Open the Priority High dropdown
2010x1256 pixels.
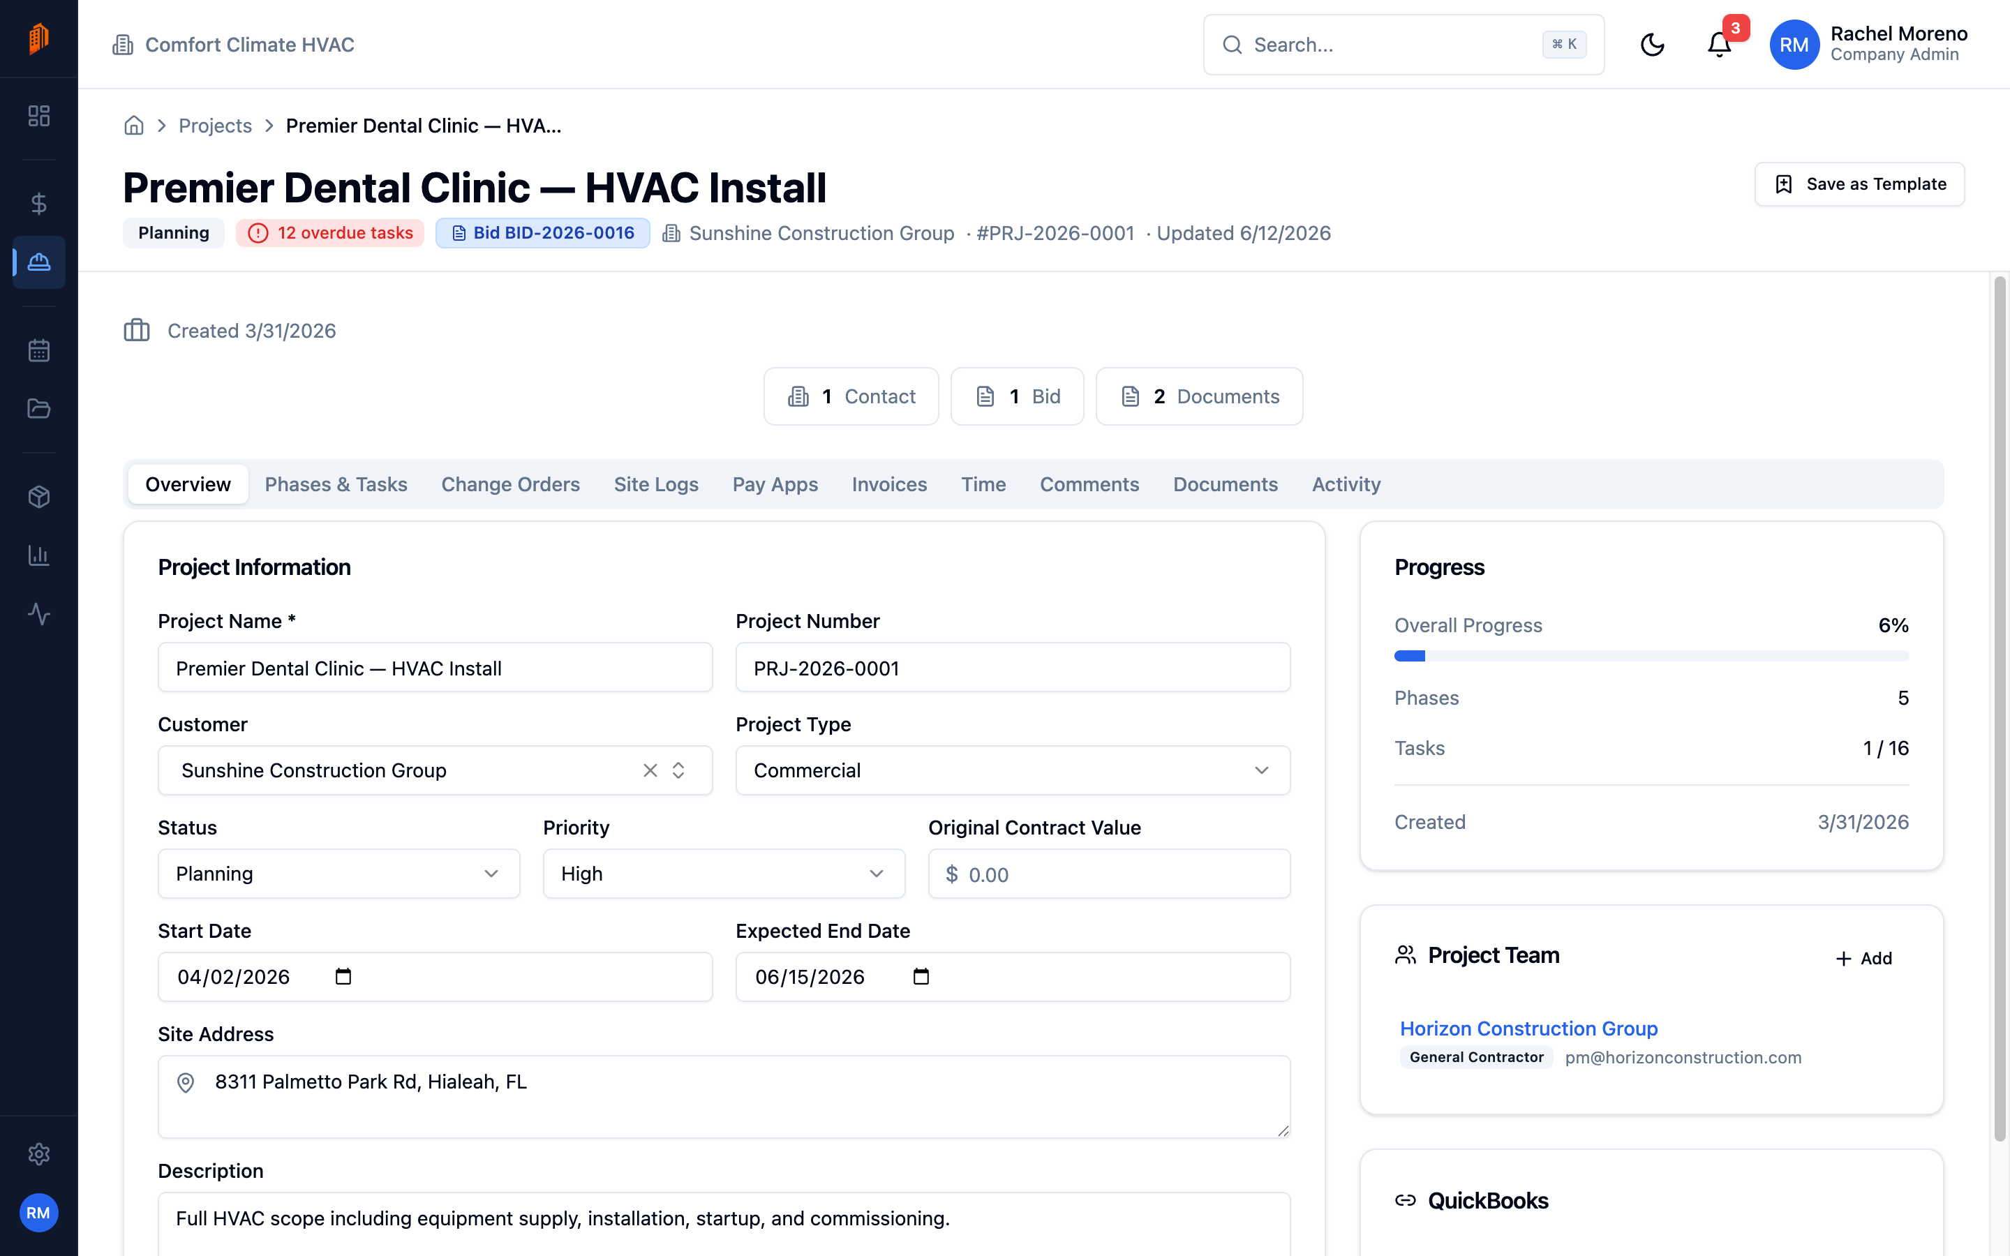point(724,874)
